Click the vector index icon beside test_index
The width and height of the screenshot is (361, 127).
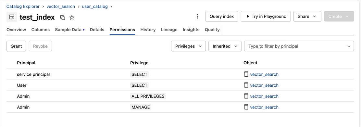coord(12,17)
